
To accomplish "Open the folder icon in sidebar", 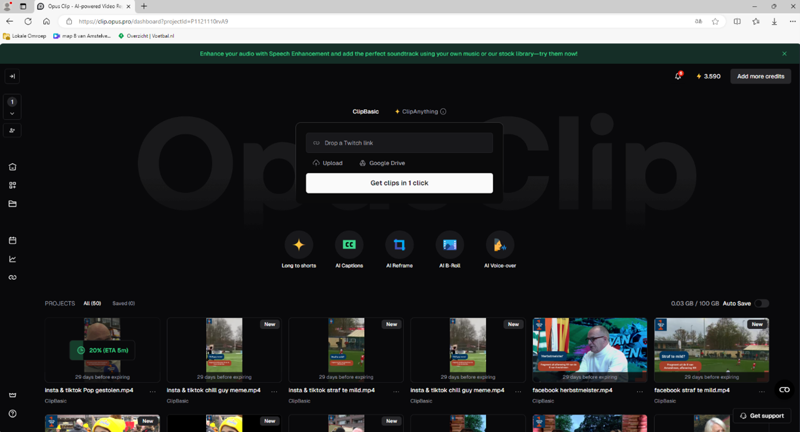I will point(12,204).
